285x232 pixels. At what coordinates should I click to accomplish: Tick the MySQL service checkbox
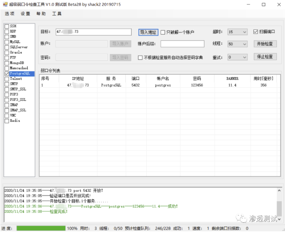[7, 42]
